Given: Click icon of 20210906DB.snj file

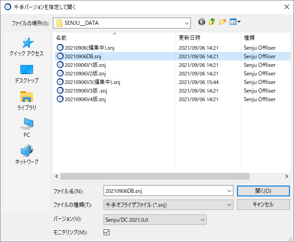Looking at the screenshot, I should [x=60, y=56].
